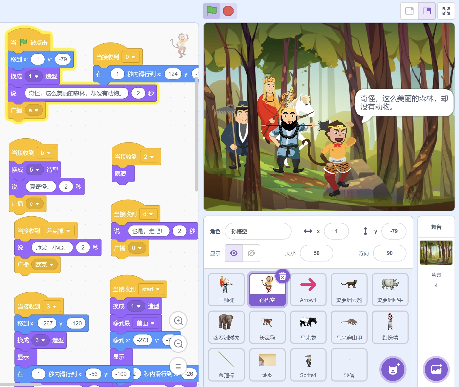Open the choose a backdrop button

(436, 369)
